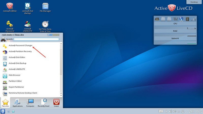Open the Leave power tab

pyautogui.click(x=56, y=103)
